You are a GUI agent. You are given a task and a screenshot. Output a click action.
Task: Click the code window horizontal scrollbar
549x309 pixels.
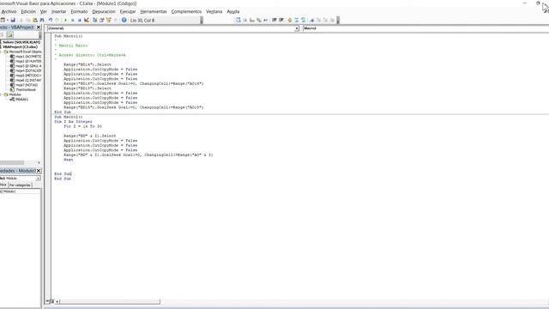click(110, 301)
